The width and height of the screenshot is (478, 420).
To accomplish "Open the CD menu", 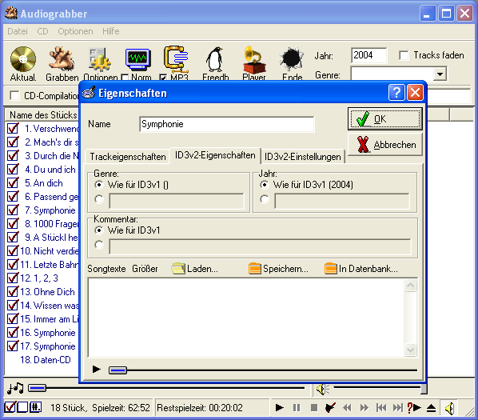I will 42,31.
